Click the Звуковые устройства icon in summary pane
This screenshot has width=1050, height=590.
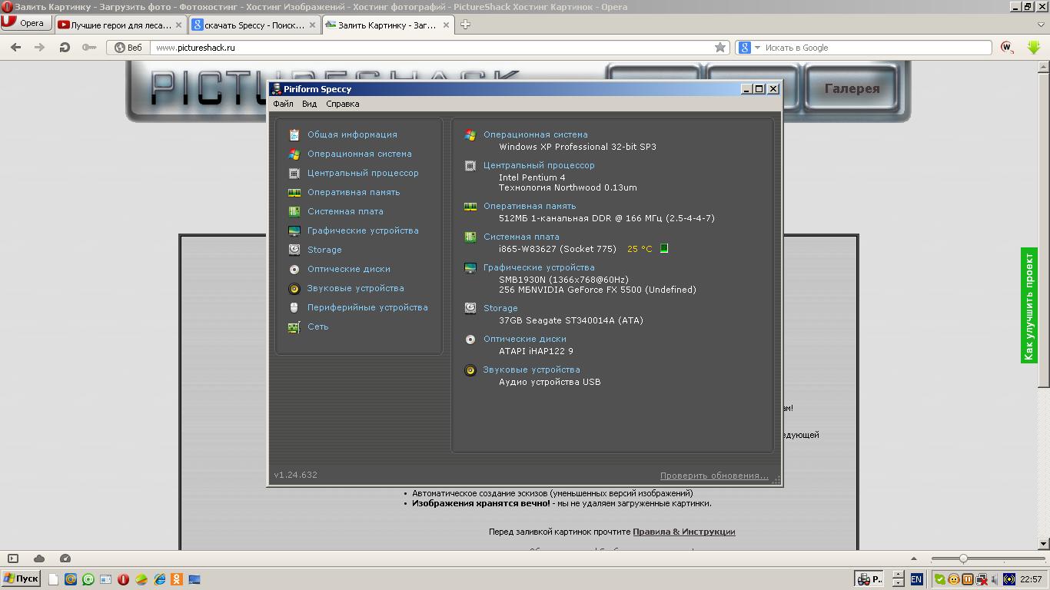point(470,370)
